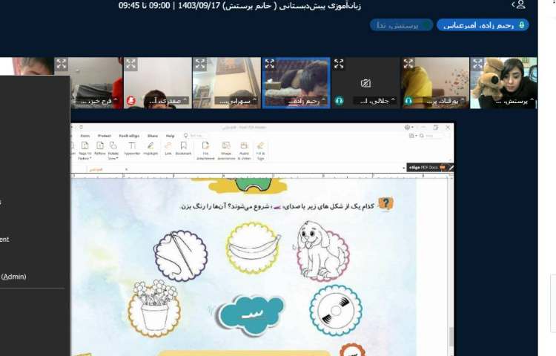Viewport: 556px width, 356px height.
Task: Click the CD picture in the worksheet
Action: 335,311
